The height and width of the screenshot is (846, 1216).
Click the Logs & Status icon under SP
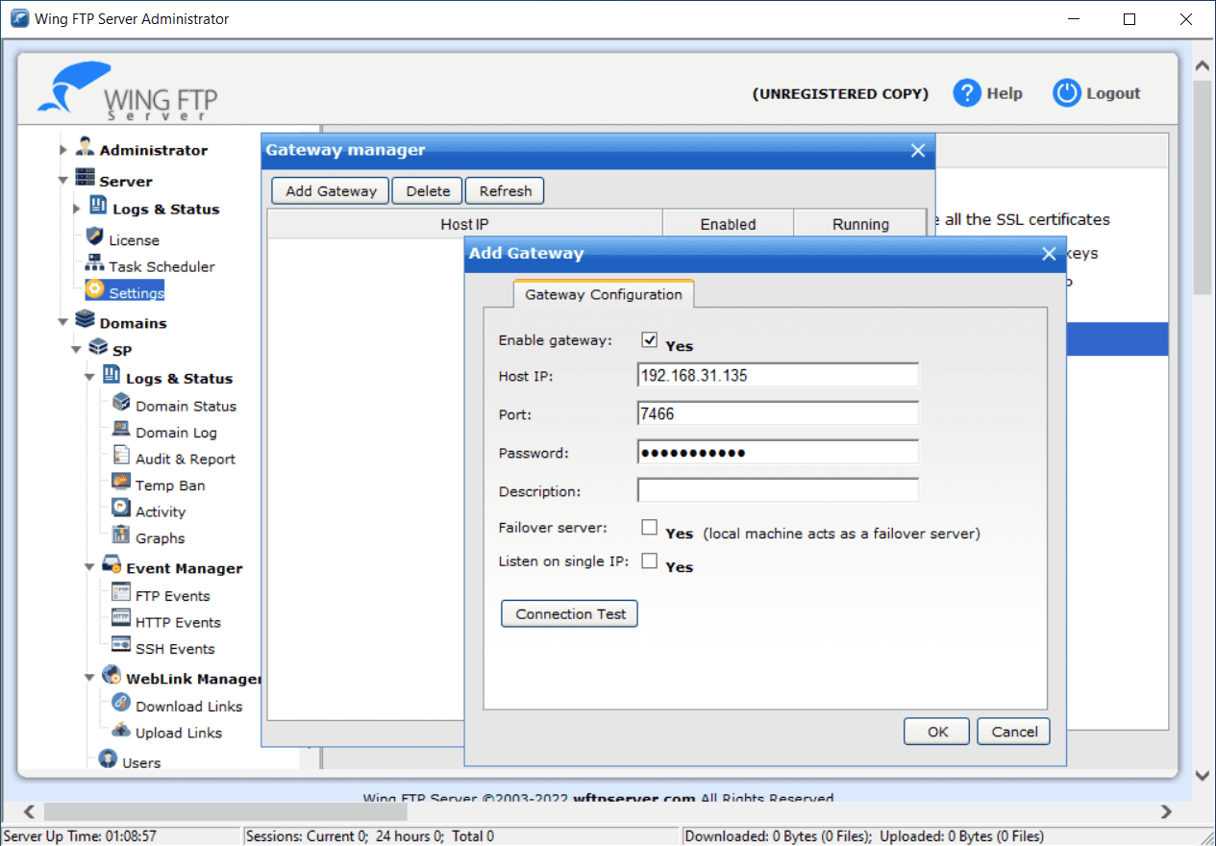pos(112,376)
